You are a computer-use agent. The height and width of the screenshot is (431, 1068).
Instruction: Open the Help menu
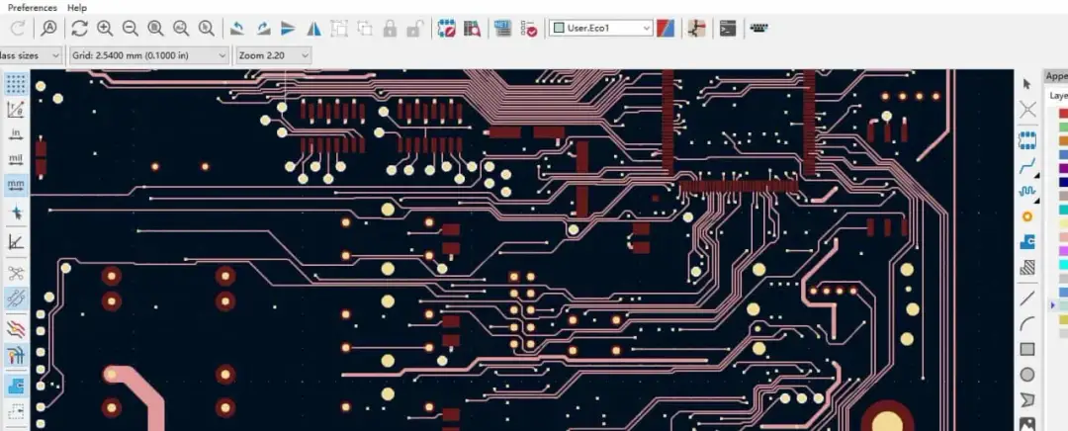(78, 8)
